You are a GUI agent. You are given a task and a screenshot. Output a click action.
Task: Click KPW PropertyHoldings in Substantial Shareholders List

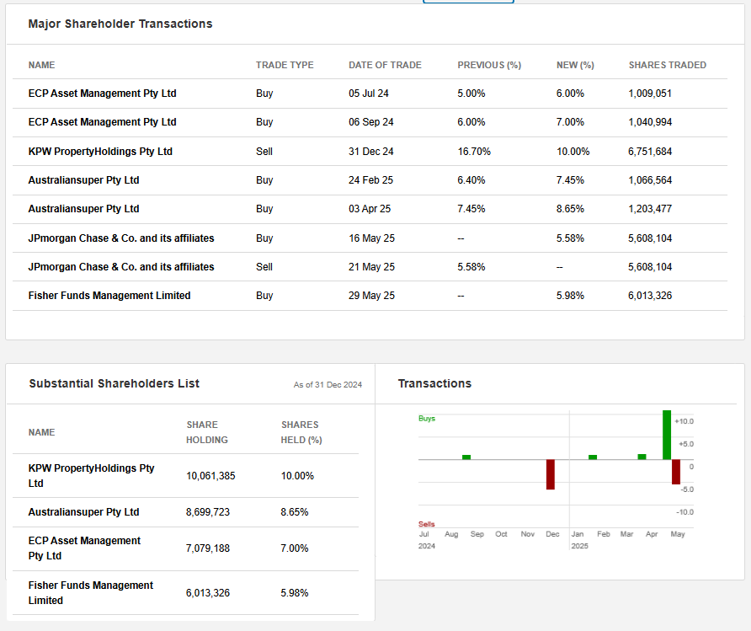click(91, 476)
